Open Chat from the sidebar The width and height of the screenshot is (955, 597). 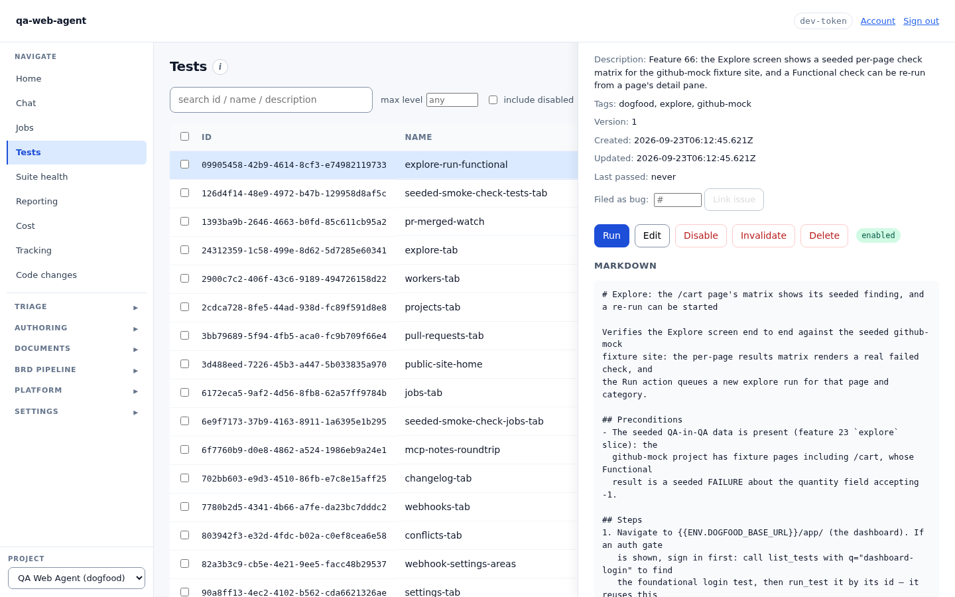[76, 103]
